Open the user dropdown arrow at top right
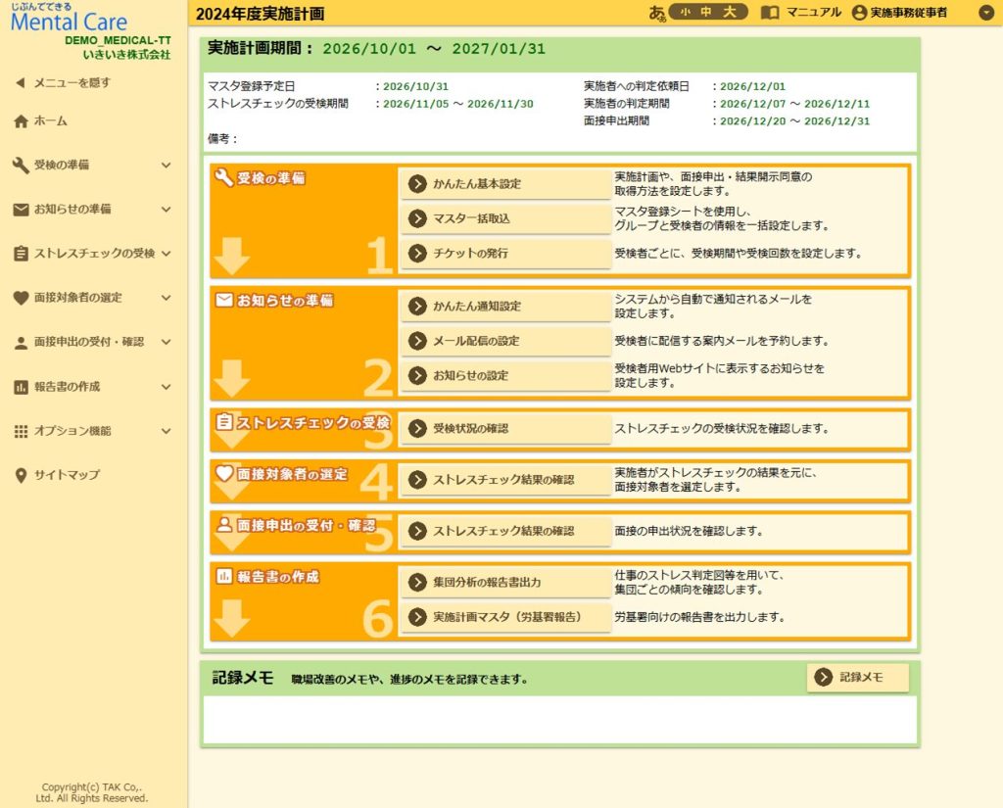The height and width of the screenshot is (808, 1003). pyautogui.click(x=986, y=12)
